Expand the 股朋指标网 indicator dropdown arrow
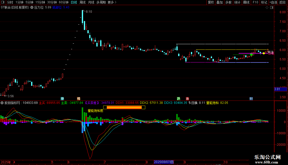 (x=2, y=103)
